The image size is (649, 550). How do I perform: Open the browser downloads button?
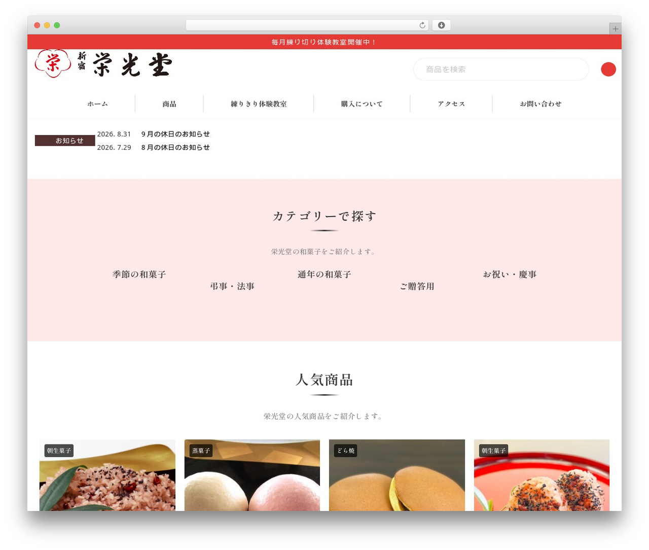point(441,25)
